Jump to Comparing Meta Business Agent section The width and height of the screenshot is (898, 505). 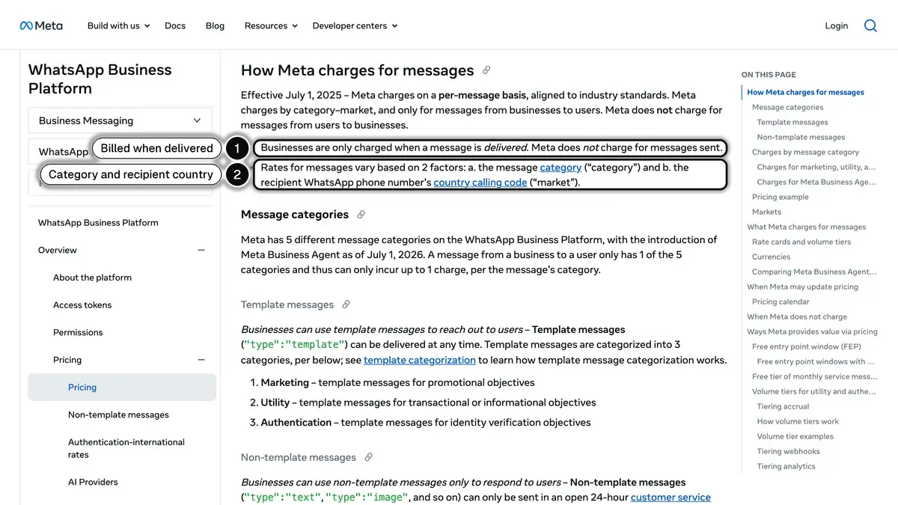click(x=814, y=272)
